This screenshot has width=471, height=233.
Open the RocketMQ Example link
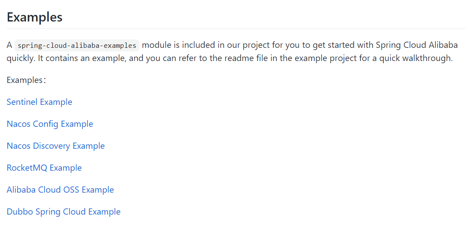coord(44,168)
